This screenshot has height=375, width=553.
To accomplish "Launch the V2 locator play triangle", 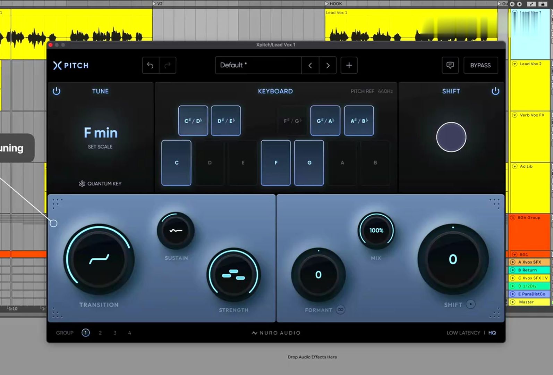I will click(x=154, y=4).
